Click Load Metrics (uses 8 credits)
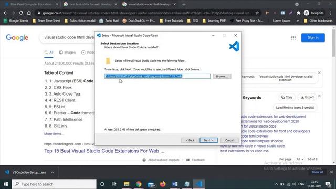336x189 pixels. pos(295,108)
